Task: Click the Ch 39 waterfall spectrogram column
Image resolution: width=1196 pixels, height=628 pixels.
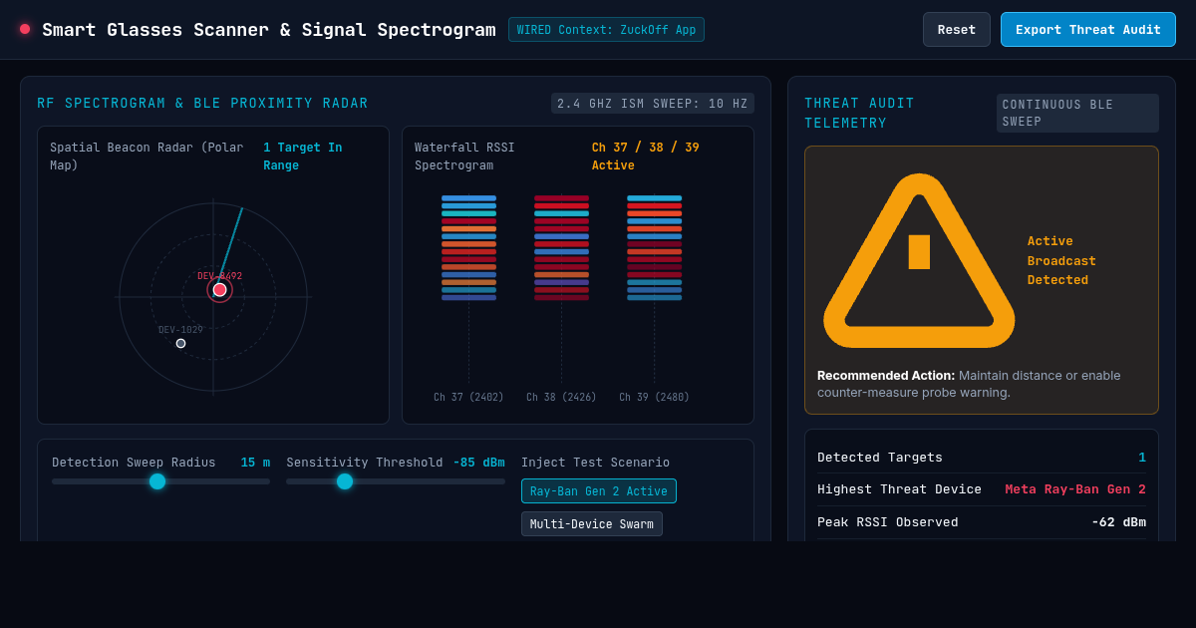Action: click(x=654, y=248)
